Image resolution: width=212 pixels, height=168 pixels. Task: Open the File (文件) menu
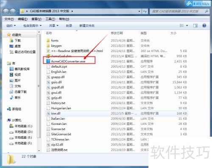pyautogui.click(x=9, y=19)
